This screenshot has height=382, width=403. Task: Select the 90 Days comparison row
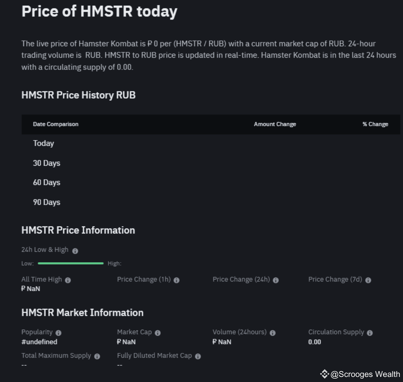click(47, 202)
